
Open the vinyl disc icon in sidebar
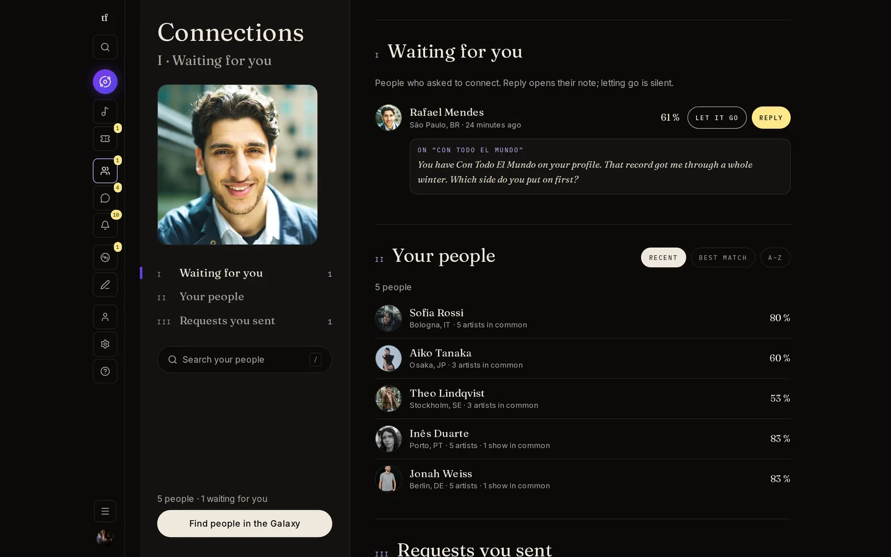(x=105, y=257)
